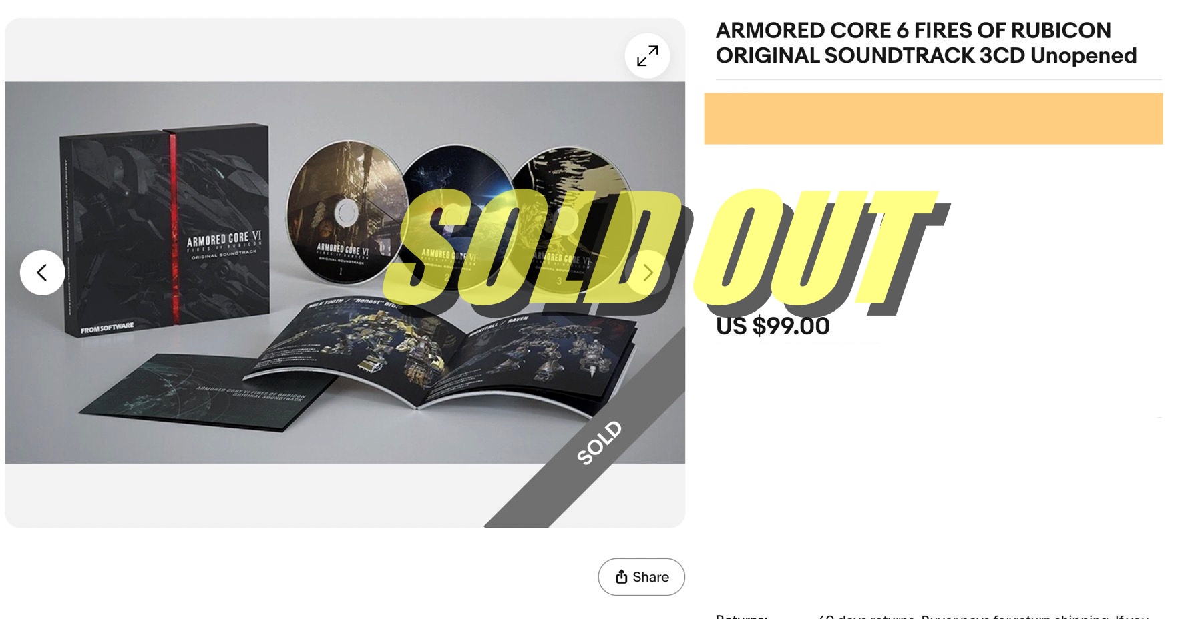Click the orange banner below the title

933,119
